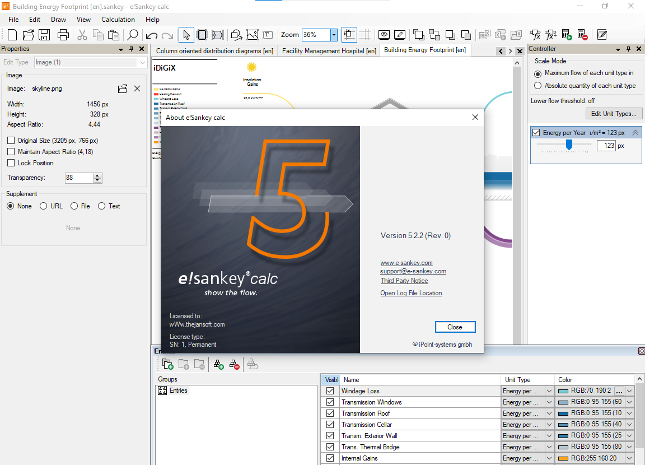This screenshot has width=645, height=465.
Task: Open the Help menu
Action: coord(152,20)
